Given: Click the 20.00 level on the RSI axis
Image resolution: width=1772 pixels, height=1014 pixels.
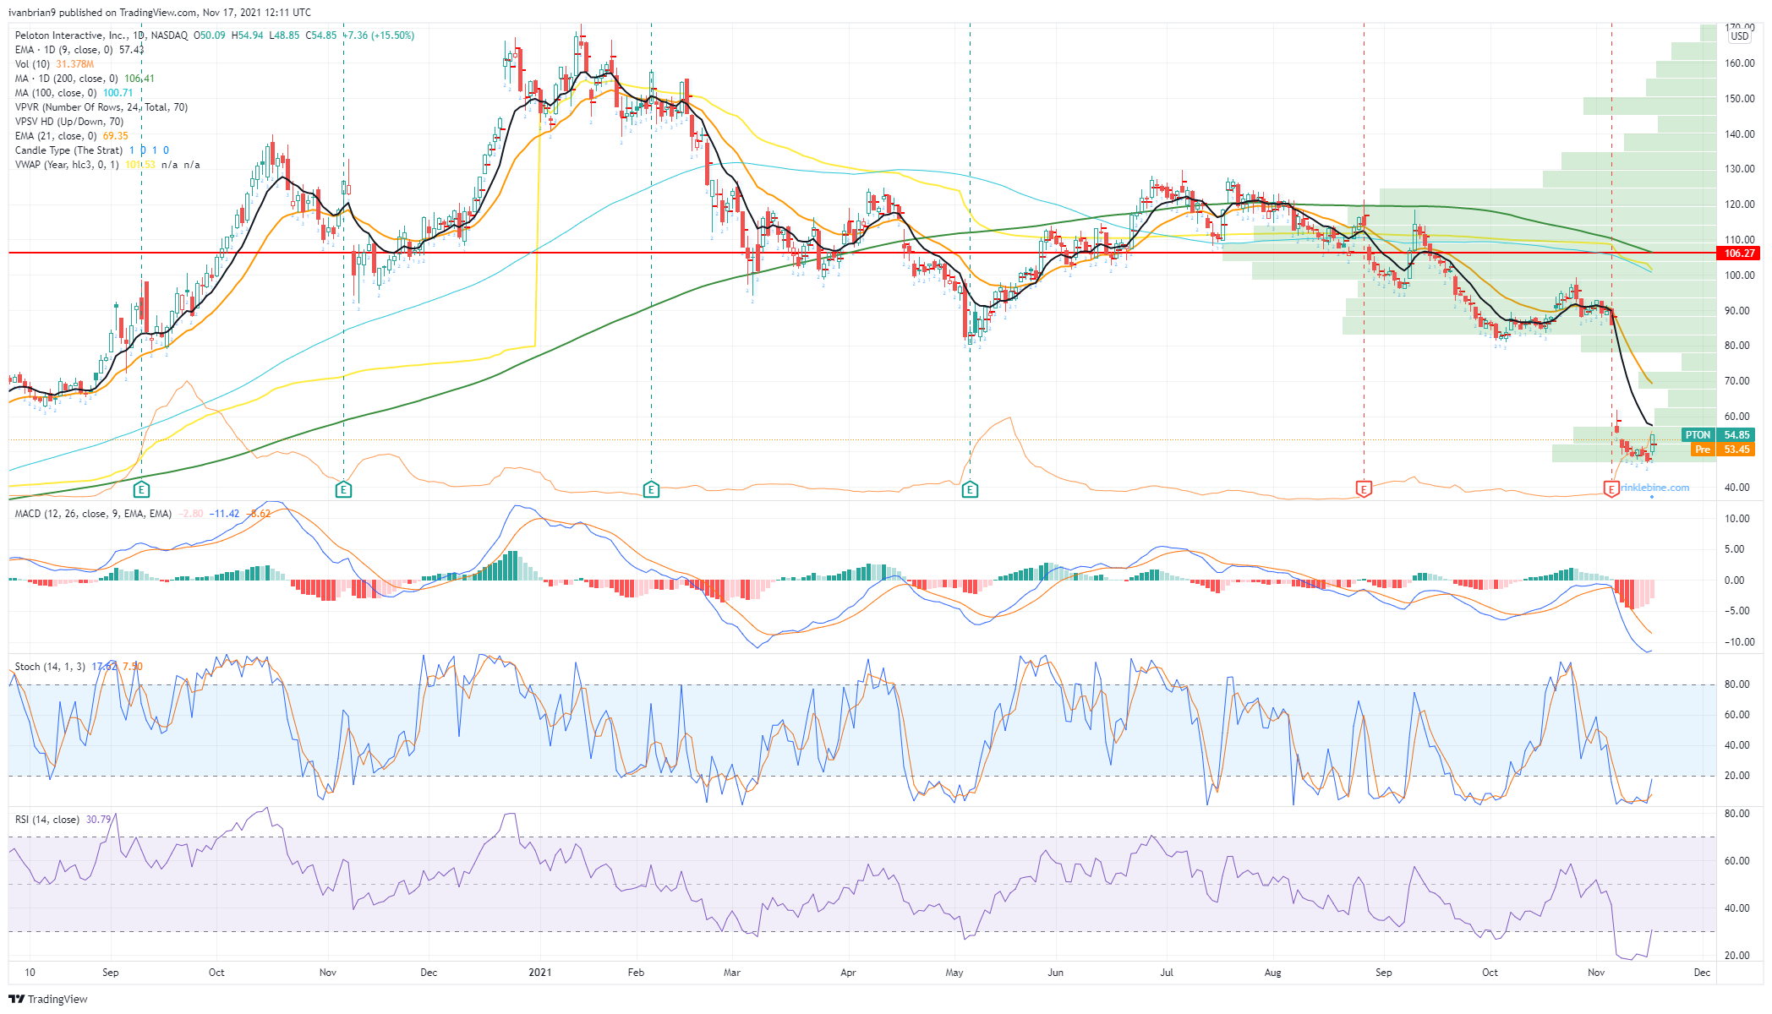Looking at the screenshot, I should (x=1736, y=956).
